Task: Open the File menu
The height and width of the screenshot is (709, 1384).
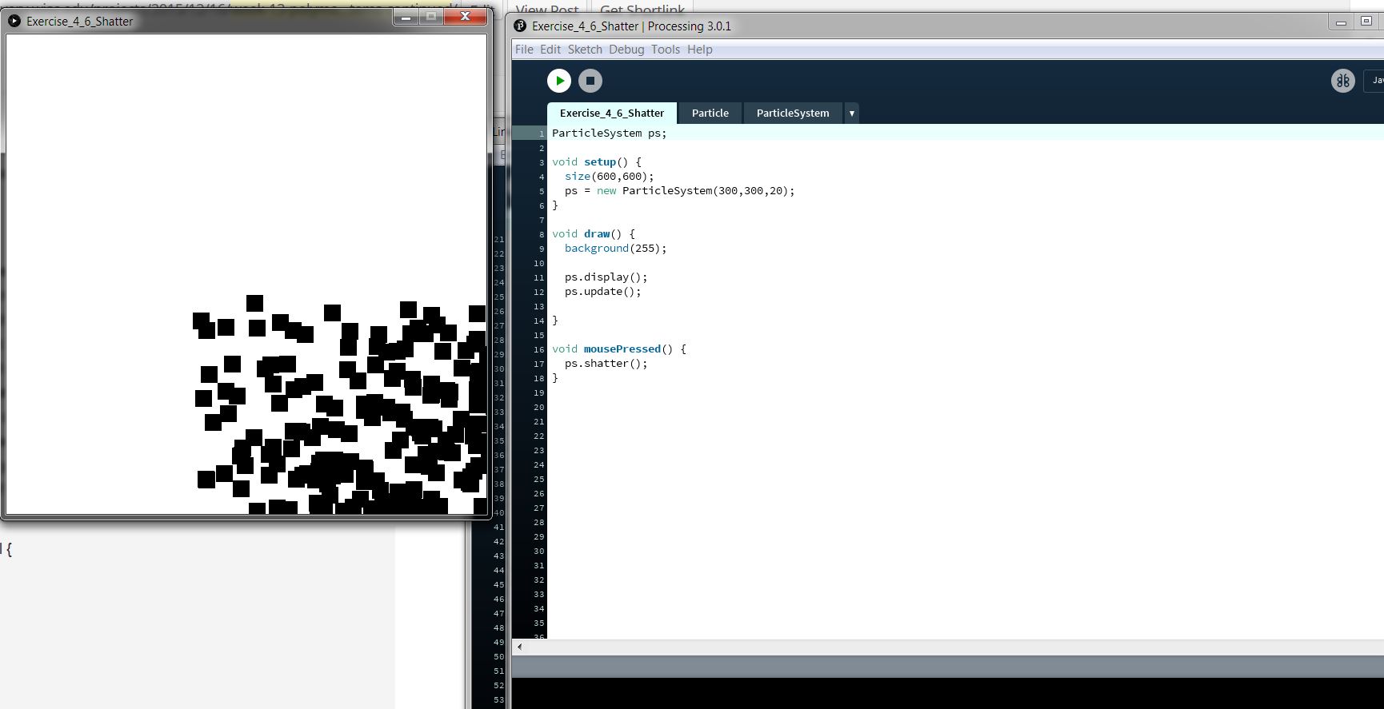Action: click(x=524, y=50)
